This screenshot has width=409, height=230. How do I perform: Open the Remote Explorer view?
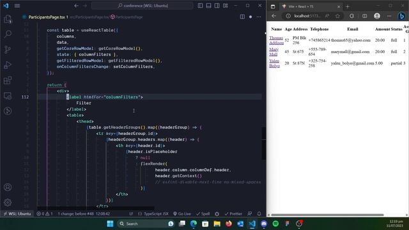coord(8,96)
